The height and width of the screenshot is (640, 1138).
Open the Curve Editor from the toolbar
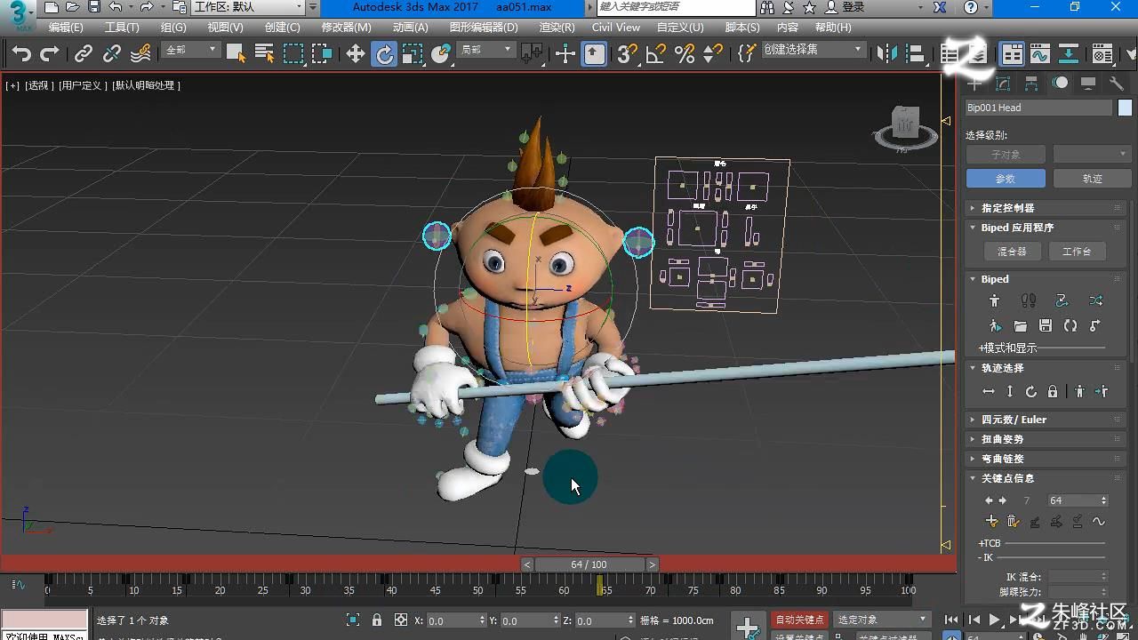[x=1040, y=54]
